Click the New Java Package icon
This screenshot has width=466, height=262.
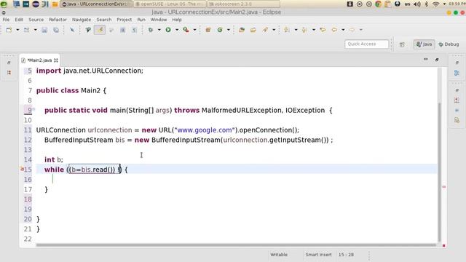pyautogui.click(x=208, y=30)
